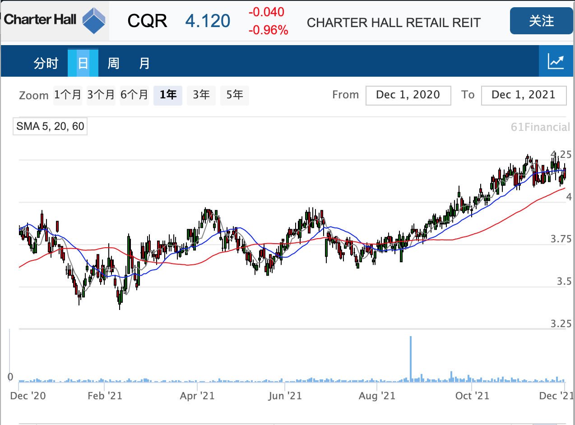
Task: Click the CHARTER HALL RETAIL REIT name
Action: (394, 23)
